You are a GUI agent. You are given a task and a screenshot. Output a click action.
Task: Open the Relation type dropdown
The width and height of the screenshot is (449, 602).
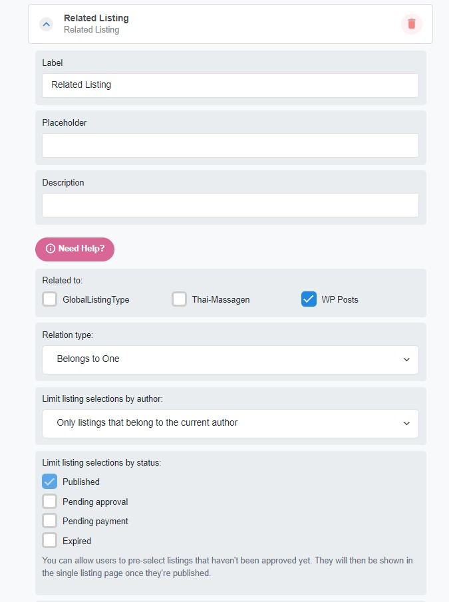pos(230,359)
